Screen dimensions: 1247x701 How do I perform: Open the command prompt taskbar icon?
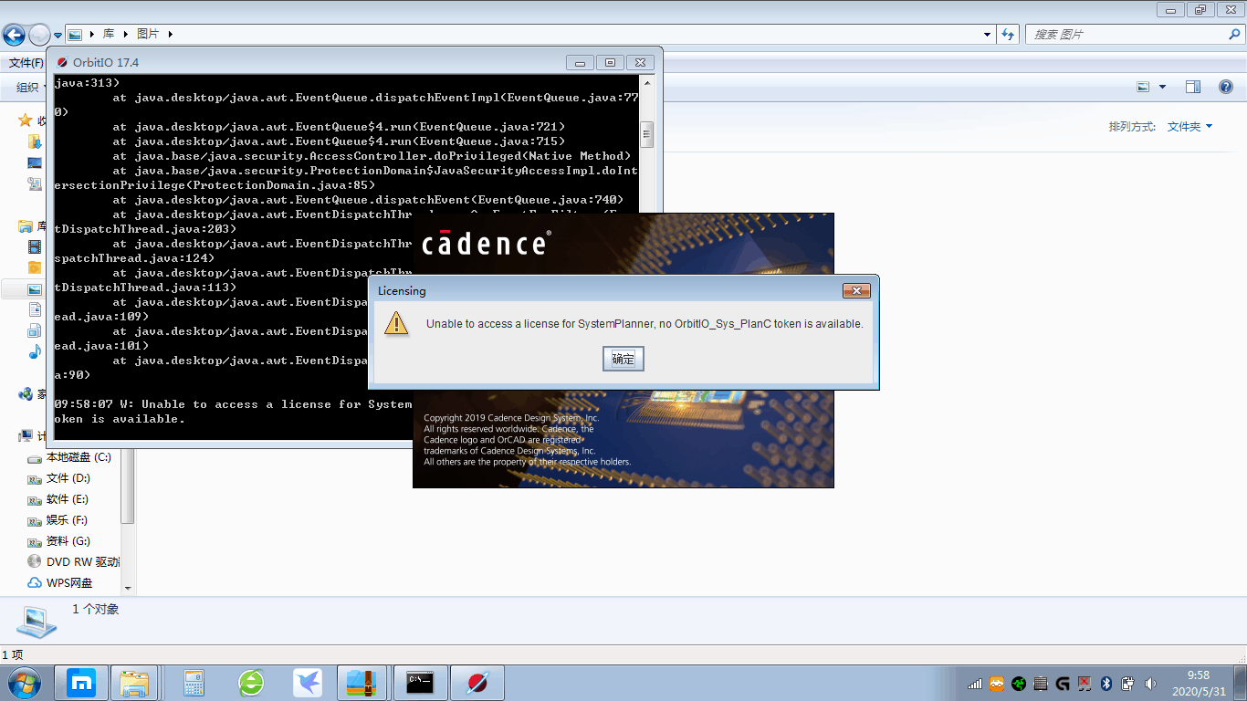[x=420, y=683]
